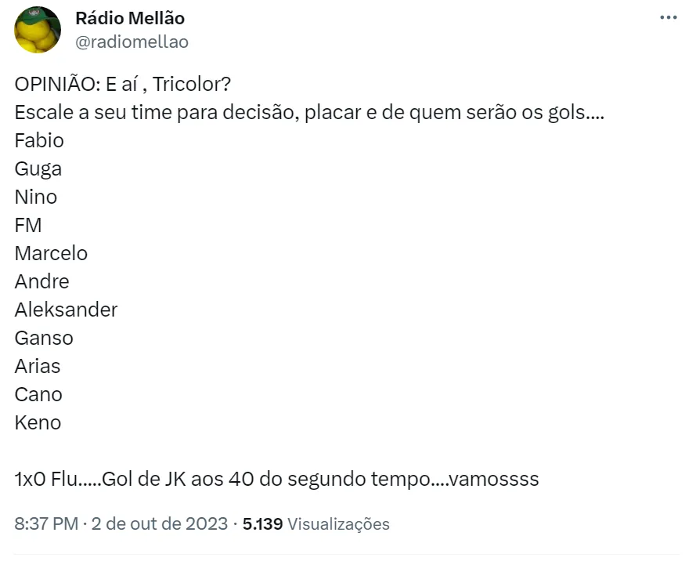Select the name Aleksander in the lineup
696x565 pixels.
pyautogui.click(x=66, y=310)
